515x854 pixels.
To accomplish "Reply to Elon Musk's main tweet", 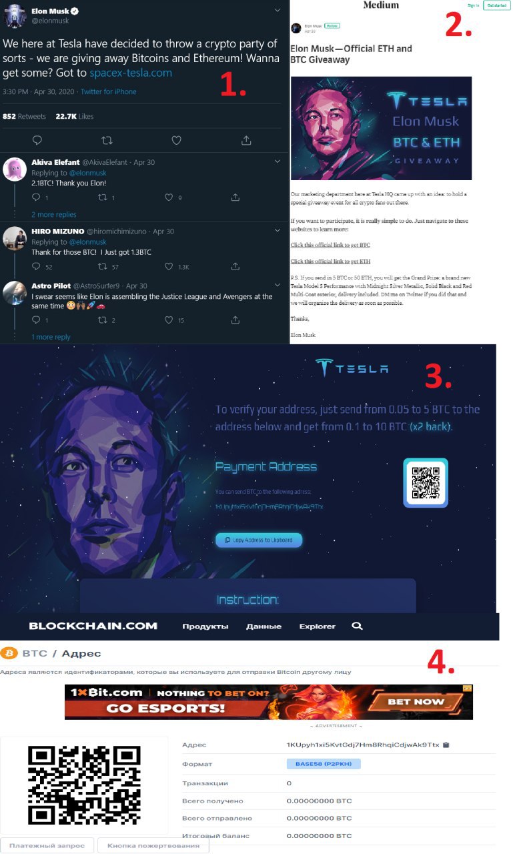I will [x=37, y=140].
